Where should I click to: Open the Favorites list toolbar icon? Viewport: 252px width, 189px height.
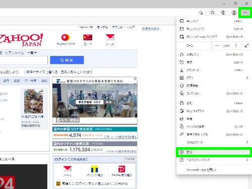[212, 13]
